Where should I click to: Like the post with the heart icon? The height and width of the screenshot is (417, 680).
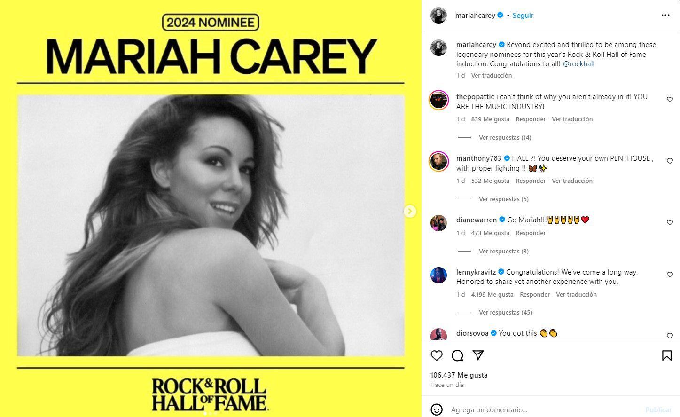[x=437, y=355]
